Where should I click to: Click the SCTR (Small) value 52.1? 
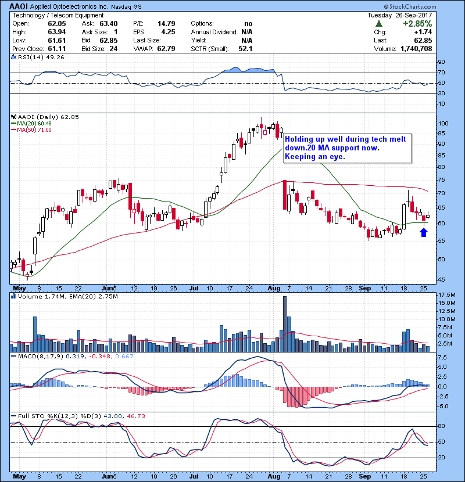click(246, 49)
